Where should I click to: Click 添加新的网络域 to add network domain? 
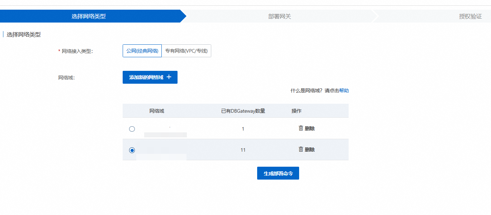pyautogui.click(x=150, y=77)
